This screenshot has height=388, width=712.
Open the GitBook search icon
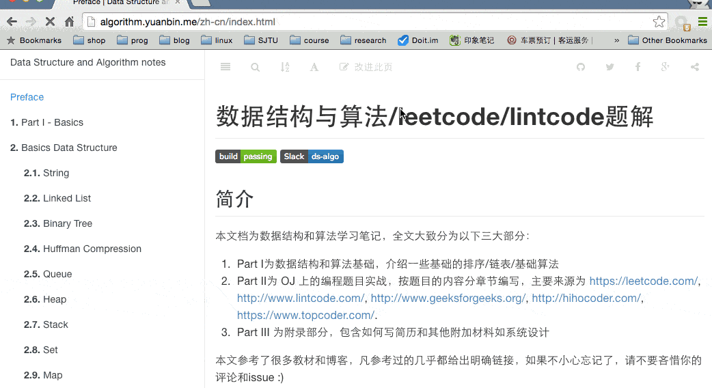255,67
